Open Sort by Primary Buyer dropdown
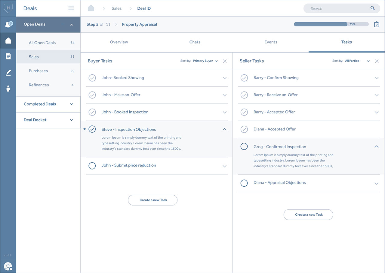Screen dimensions: 385x273 (x=205, y=61)
